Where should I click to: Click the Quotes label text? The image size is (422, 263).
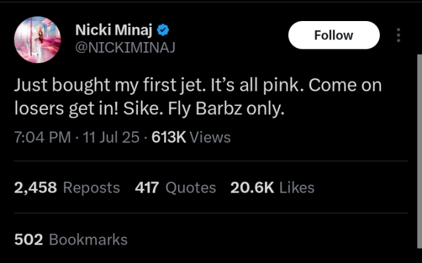[191, 187]
